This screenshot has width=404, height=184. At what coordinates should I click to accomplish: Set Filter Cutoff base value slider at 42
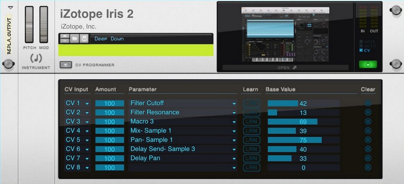(x=304, y=103)
